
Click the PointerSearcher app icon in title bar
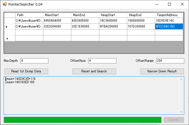[4, 4]
